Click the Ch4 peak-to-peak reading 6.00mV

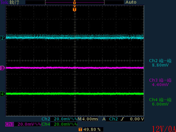[160, 104]
